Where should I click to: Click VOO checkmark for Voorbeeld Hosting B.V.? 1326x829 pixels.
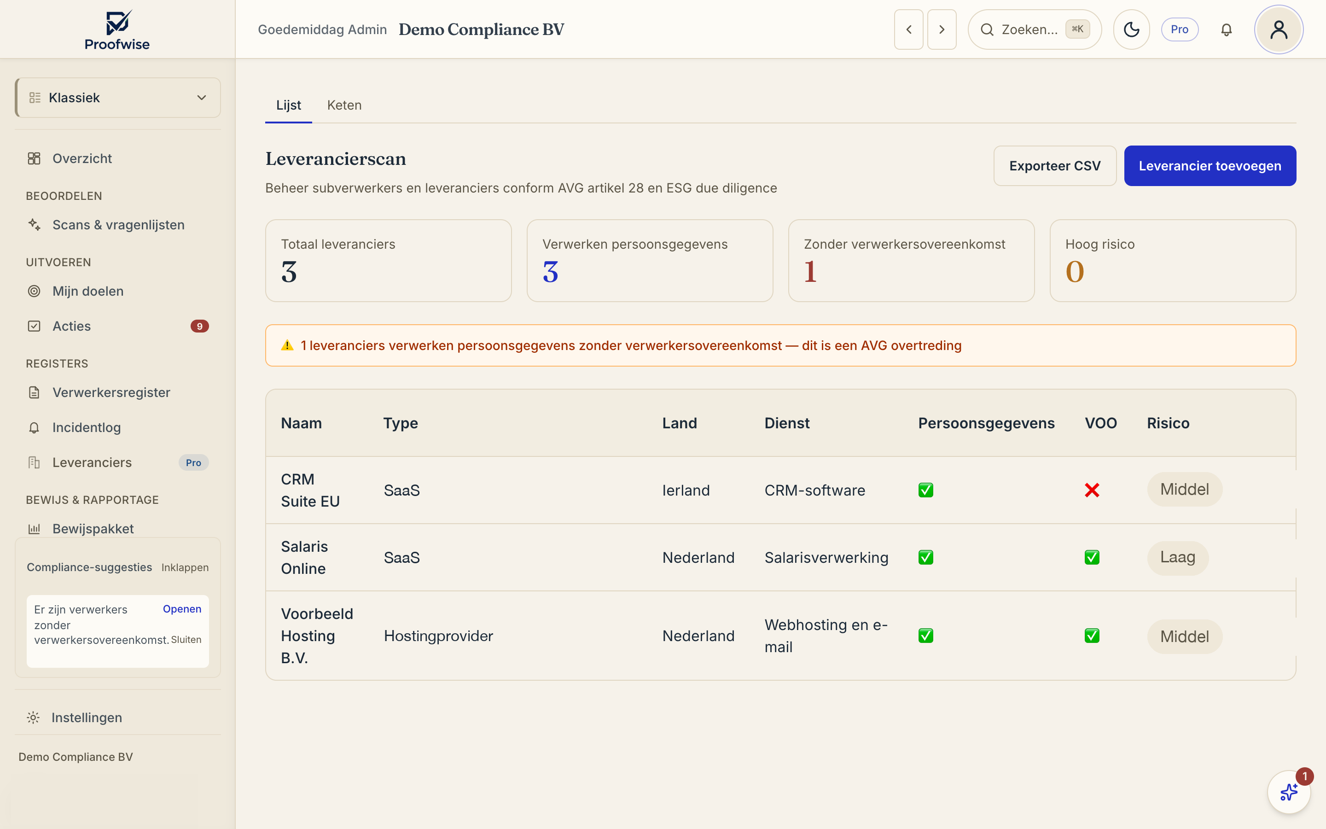tap(1092, 636)
